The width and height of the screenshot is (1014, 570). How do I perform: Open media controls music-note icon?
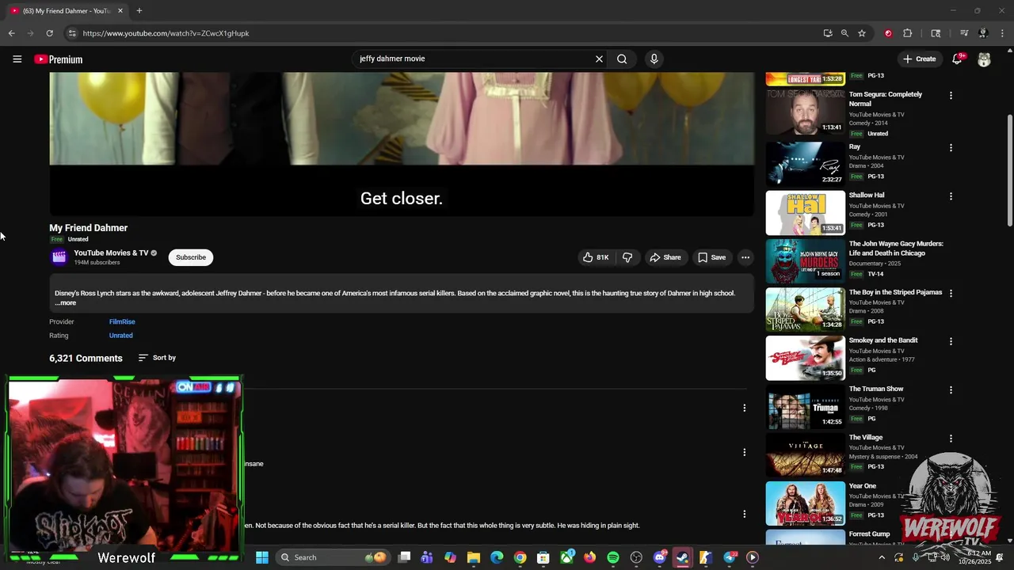964,33
